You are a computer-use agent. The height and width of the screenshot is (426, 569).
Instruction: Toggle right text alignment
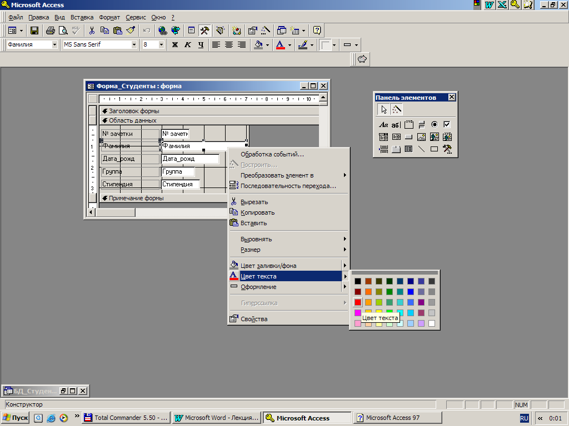pos(242,44)
